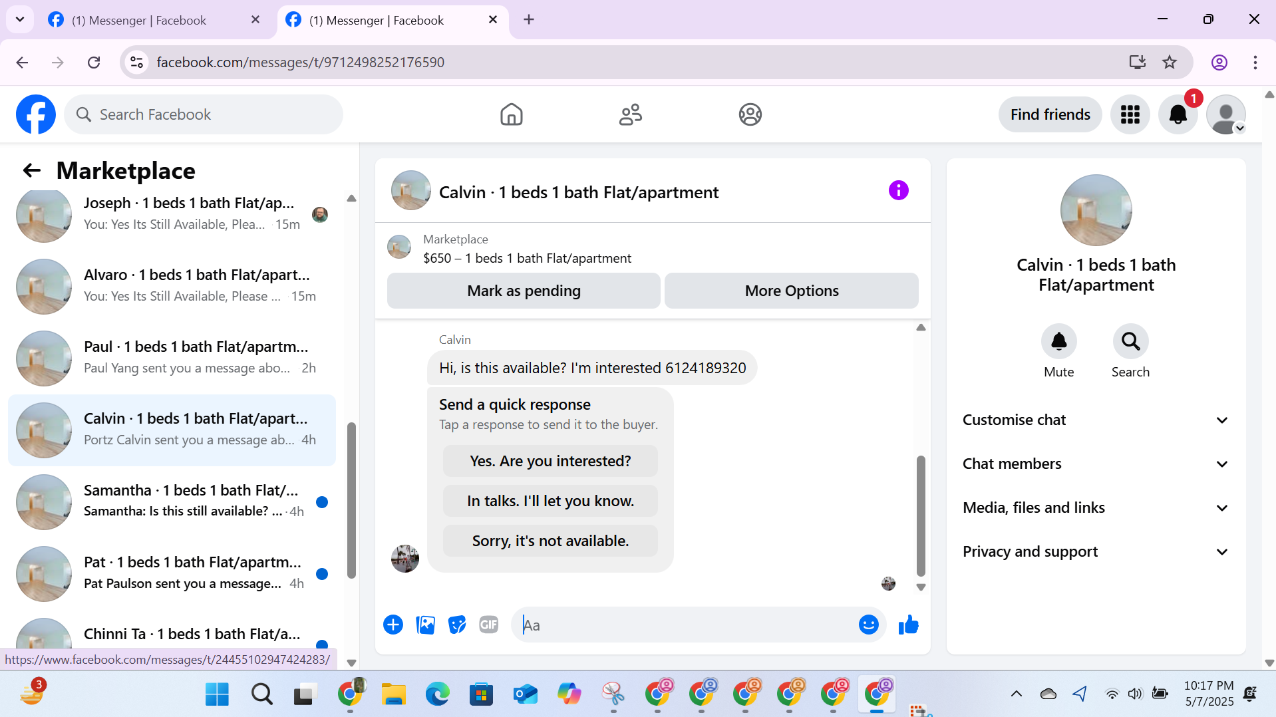Image resolution: width=1276 pixels, height=717 pixels.
Task: Open the Friends icon in top navigation
Action: point(631,114)
